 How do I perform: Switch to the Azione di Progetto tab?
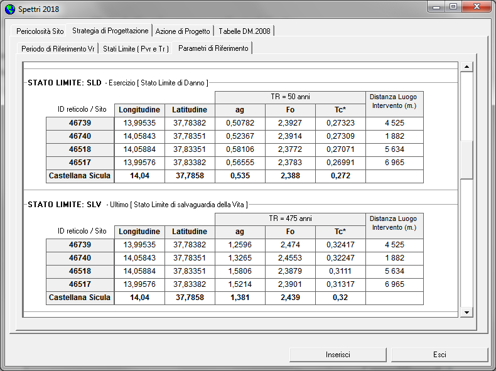[x=183, y=31]
